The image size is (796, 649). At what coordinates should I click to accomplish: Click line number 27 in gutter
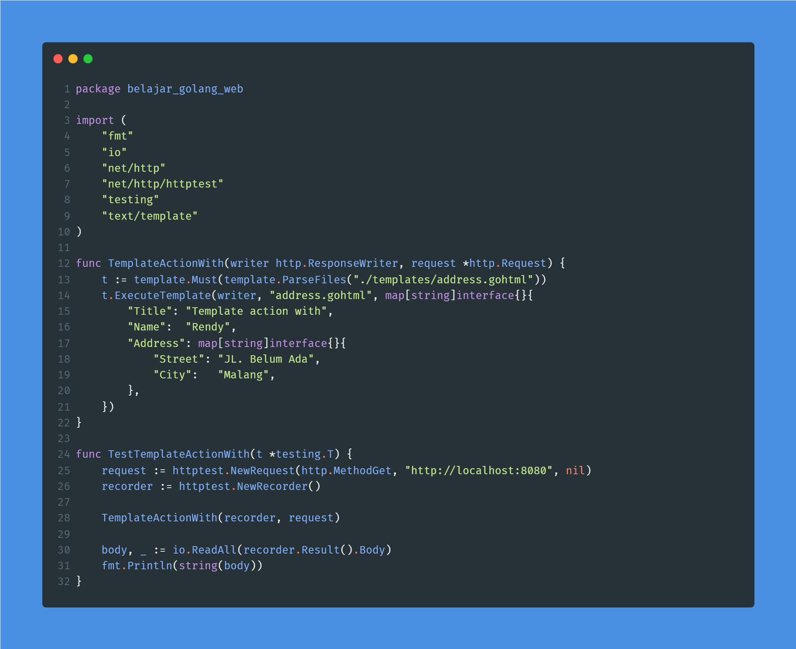[x=64, y=502]
